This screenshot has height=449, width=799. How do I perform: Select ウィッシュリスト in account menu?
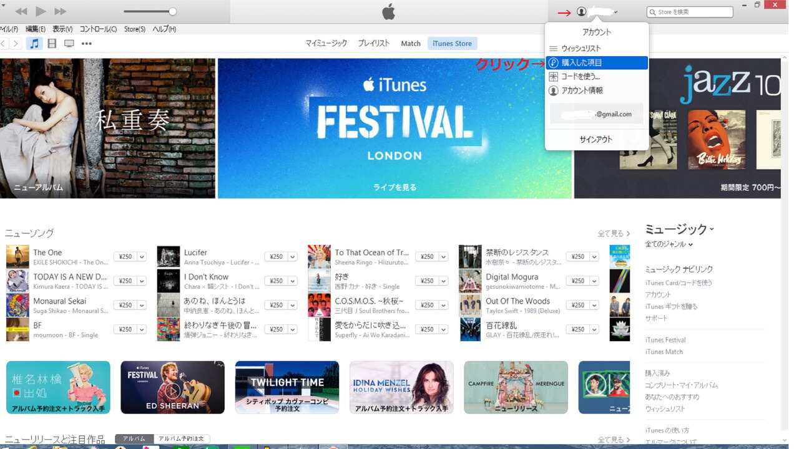tap(597, 49)
